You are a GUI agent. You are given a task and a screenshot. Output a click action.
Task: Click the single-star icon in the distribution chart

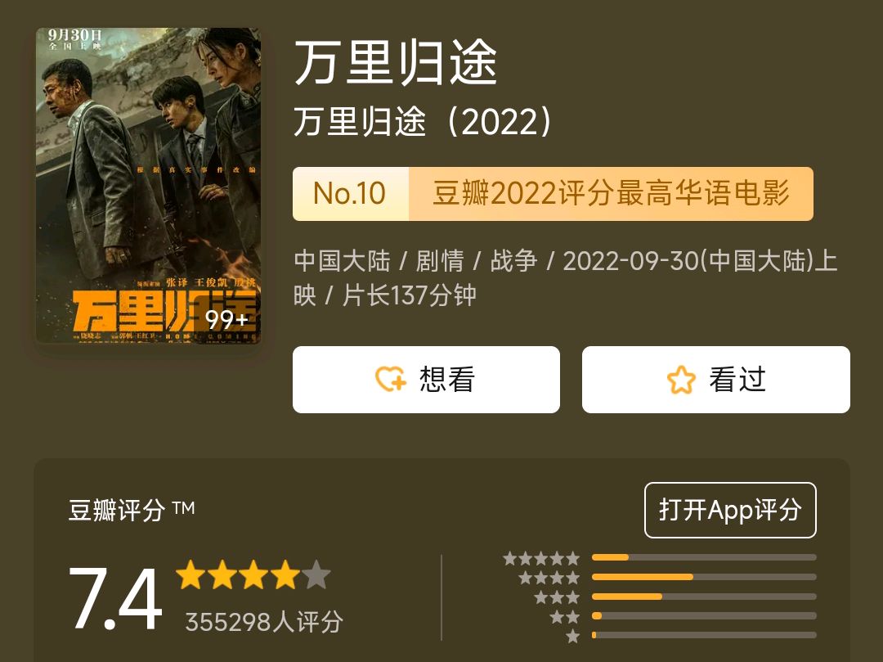pyautogui.click(x=574, y=633)
